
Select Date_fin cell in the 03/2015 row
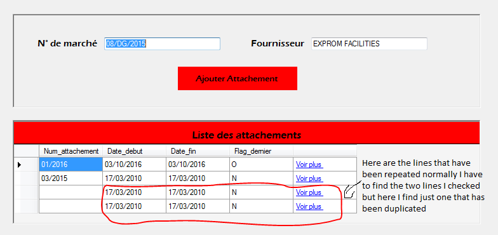point(198,178)
